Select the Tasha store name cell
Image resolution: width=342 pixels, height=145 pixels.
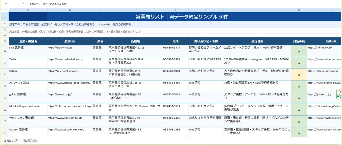click(x=28, y=63)
